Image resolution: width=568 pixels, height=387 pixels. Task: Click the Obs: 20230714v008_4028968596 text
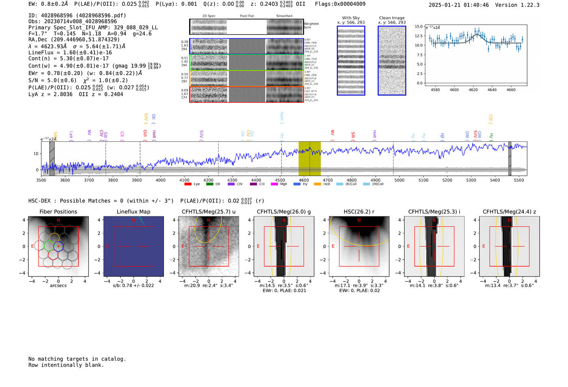pyautogui.click(x=73, y=22)
